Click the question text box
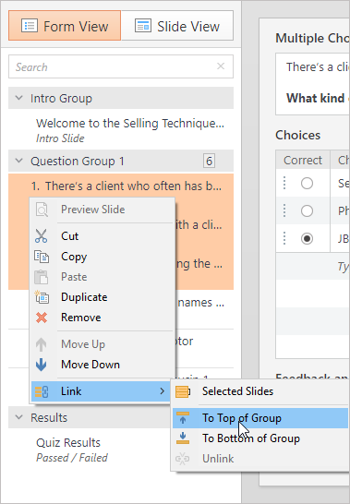This screenshot has height=504, width=350. click(313, 84)
